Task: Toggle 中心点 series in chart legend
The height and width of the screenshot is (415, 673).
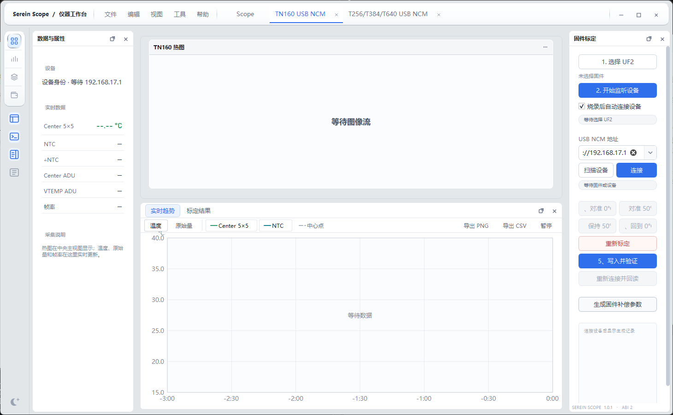Action: click(x=311, y=225)
